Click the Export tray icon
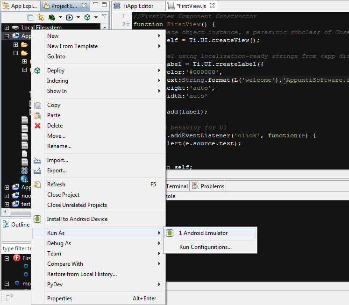The height and width of the screenshot is (305, 349). point(37,170)
